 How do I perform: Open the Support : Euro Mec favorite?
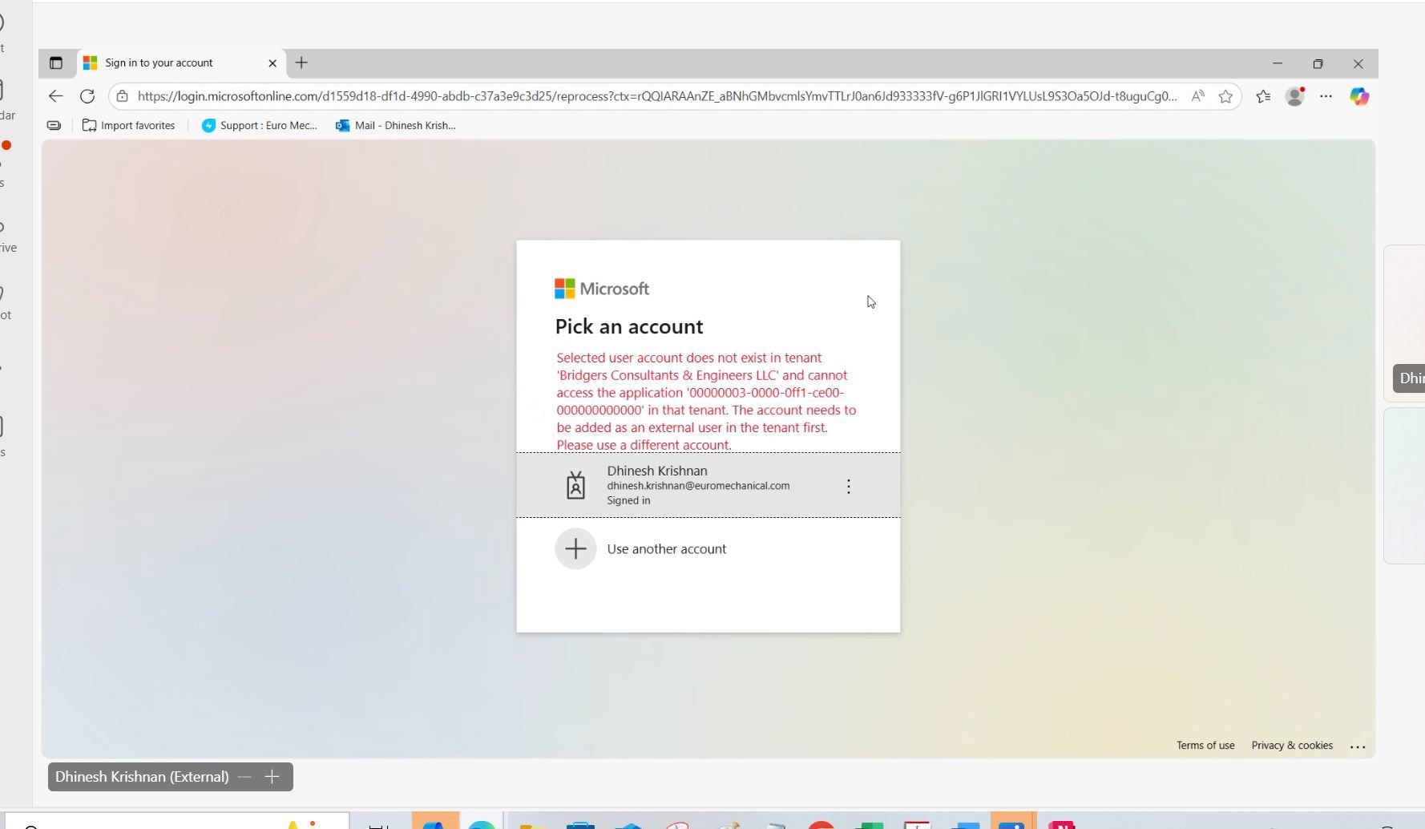tap(260, 125)
